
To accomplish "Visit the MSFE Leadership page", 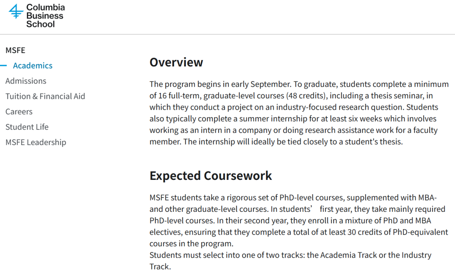I will point(36,142).
